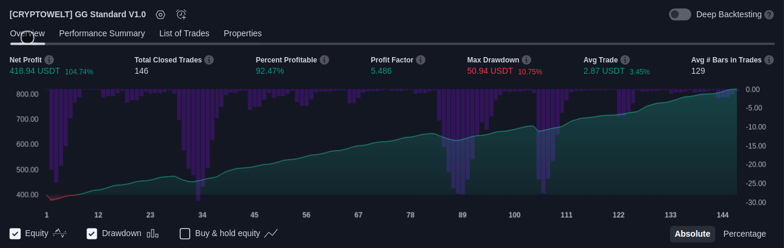Viewport: 784px width, 248px height.
Task: Click the Deep Backtesting help question mark
Action: (x=769, y=14)
